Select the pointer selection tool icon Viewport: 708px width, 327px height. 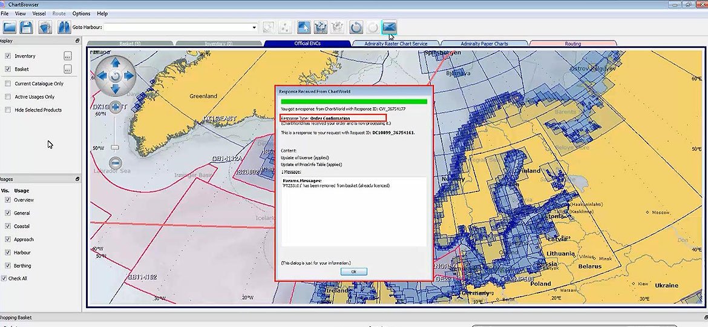304,27
